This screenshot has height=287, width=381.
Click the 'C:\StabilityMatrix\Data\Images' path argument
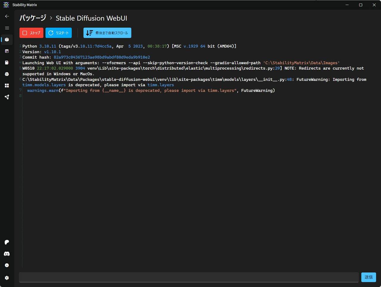(301, 63)
